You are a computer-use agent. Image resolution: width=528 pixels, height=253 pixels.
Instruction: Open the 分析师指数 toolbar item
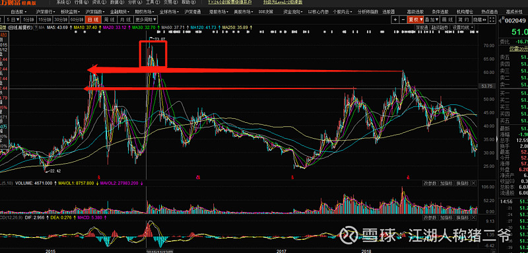click(x=368, y=11)
